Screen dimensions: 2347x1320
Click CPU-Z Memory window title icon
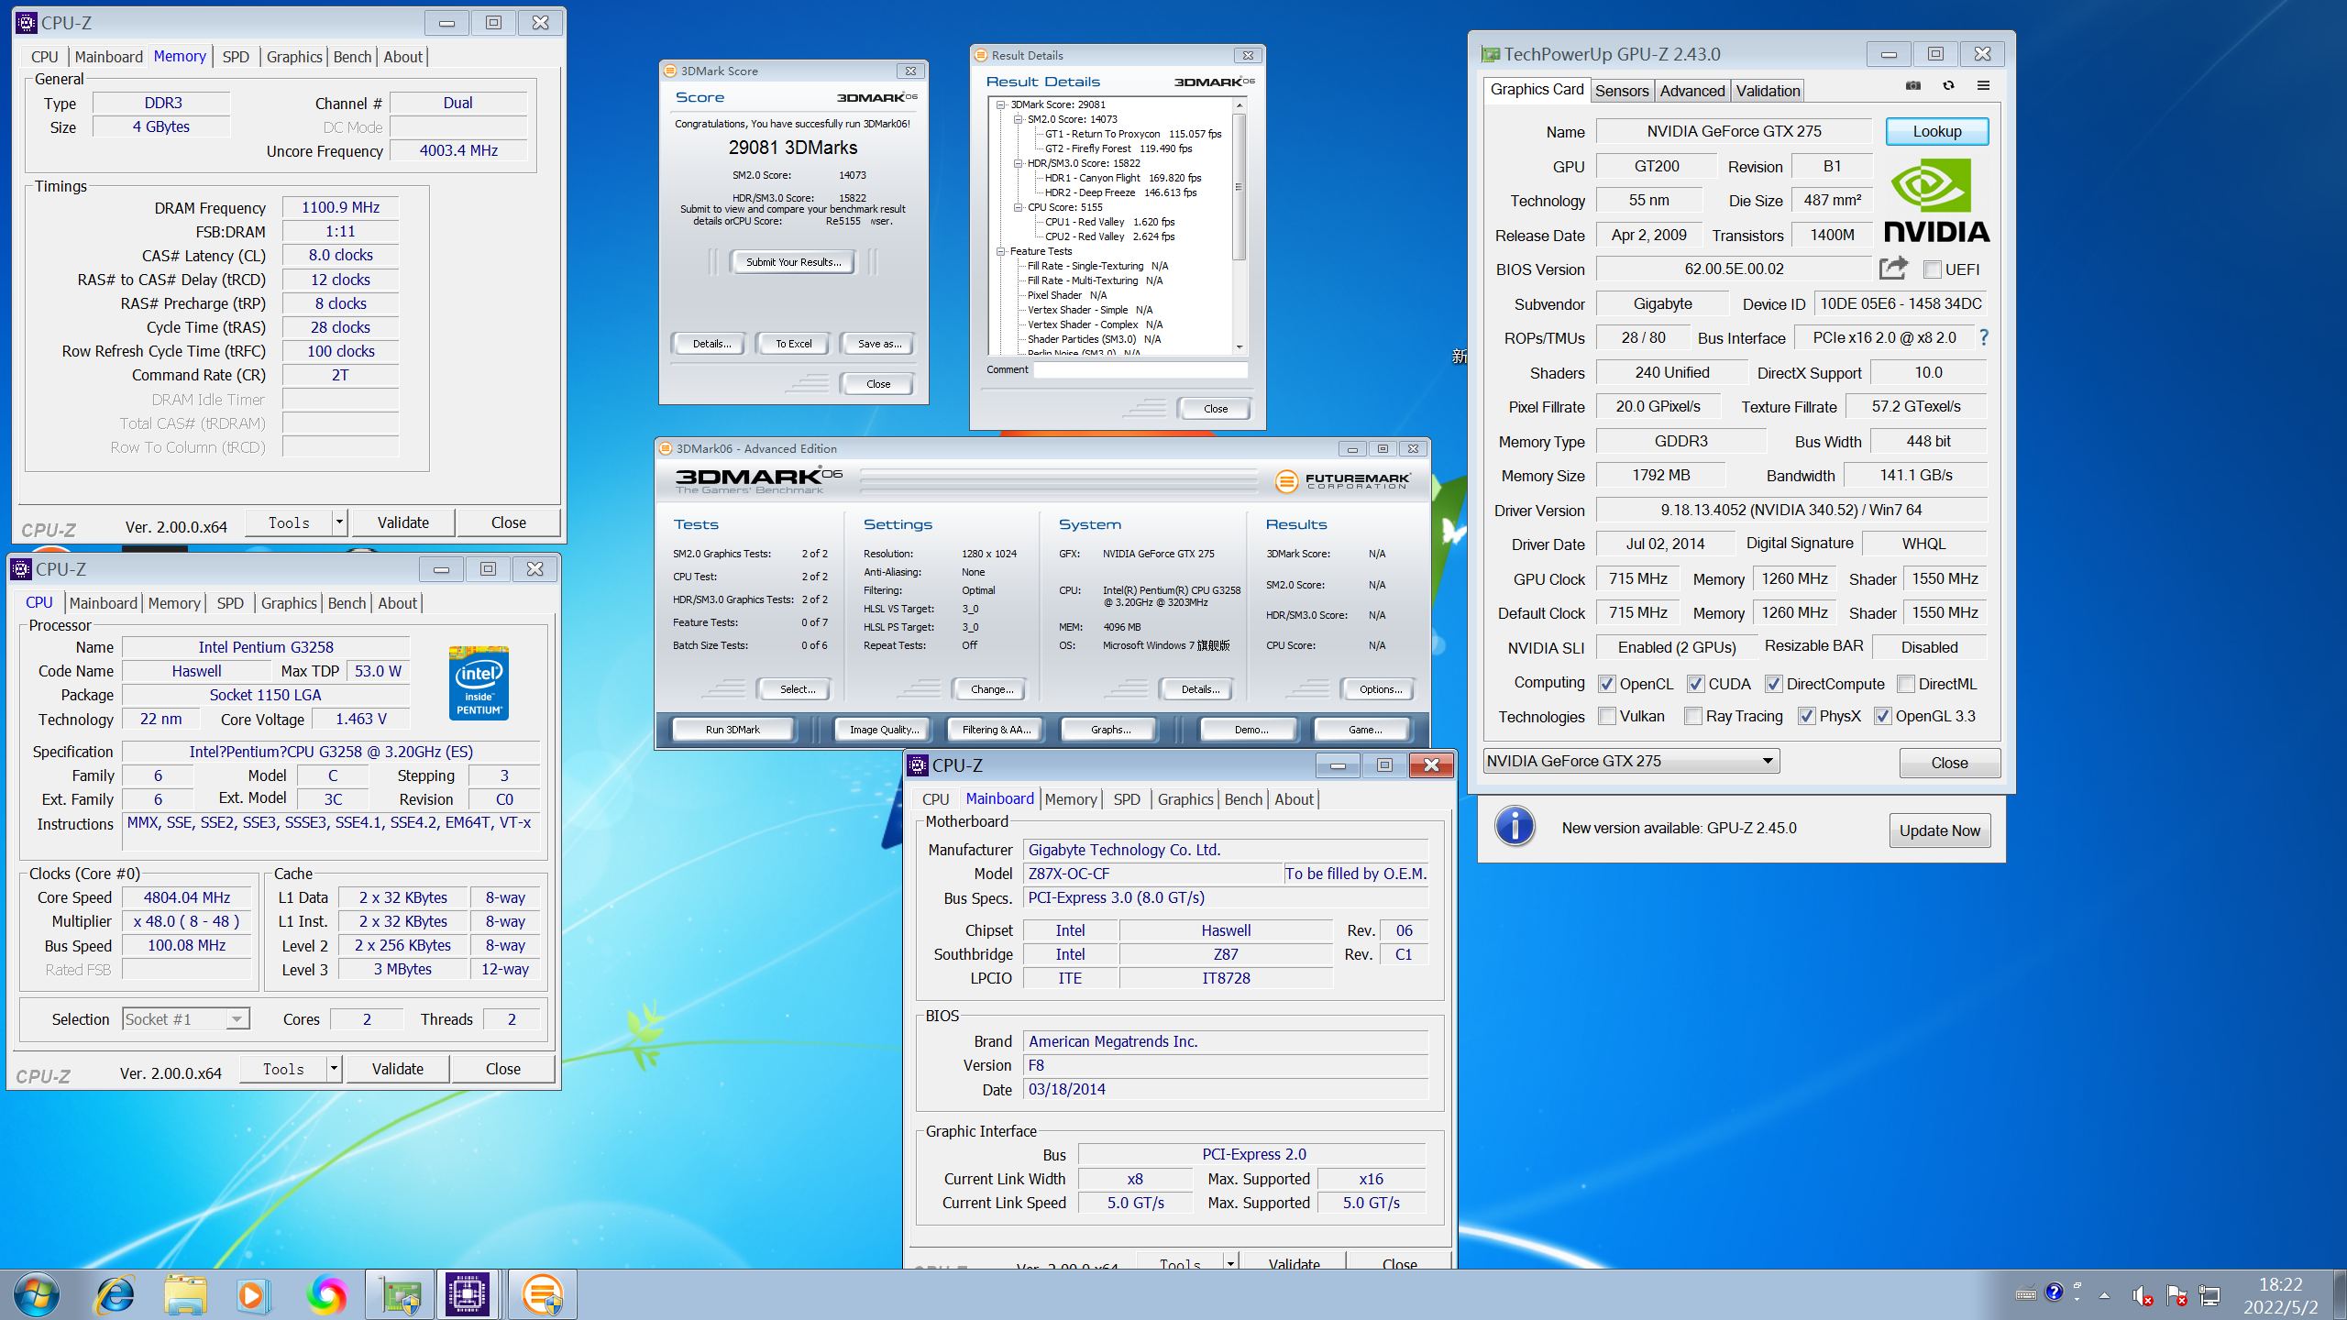tap(27, 23)
